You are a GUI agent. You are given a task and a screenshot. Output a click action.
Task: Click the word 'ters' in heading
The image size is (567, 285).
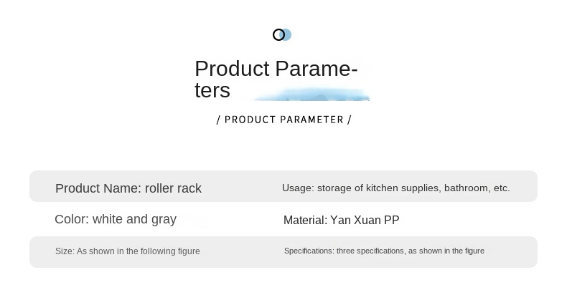pos(212,90)
